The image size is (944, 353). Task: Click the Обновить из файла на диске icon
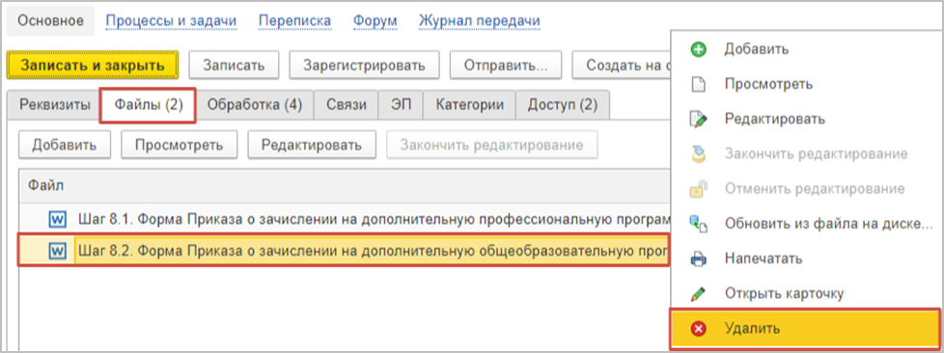(x=698, y=225)
